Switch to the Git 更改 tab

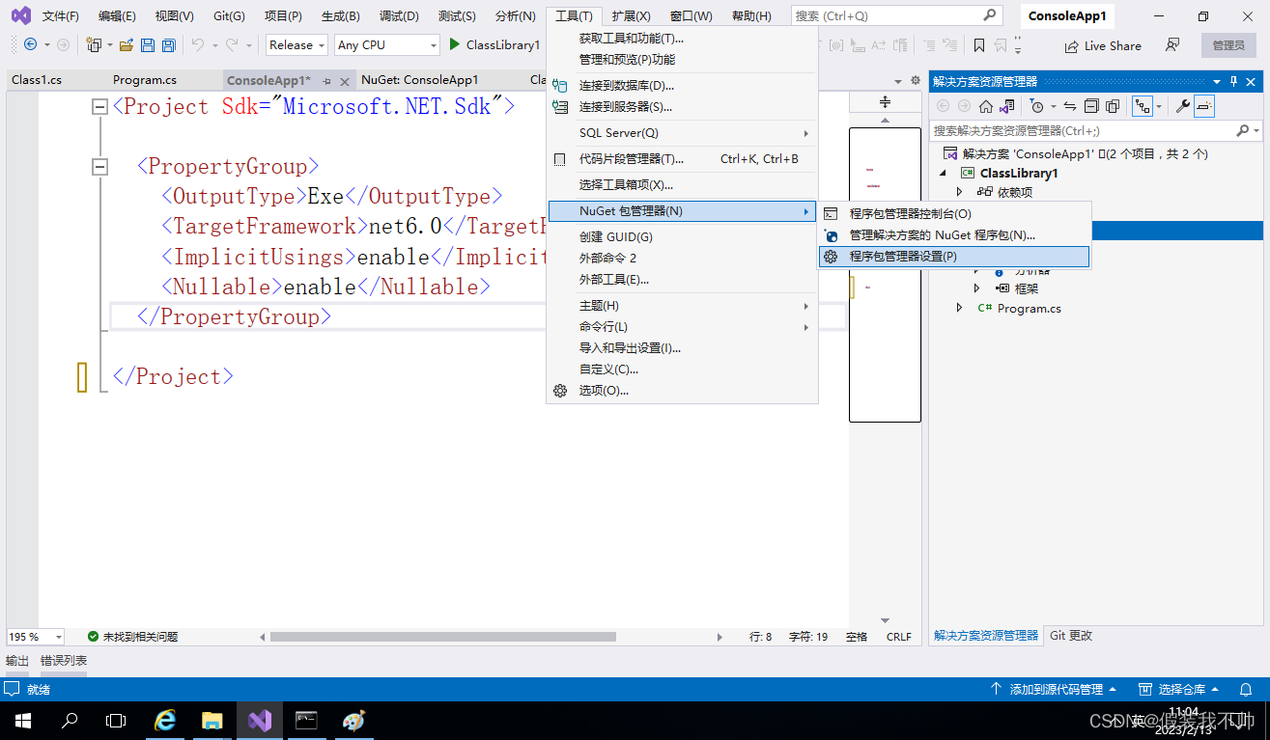(x=1071, y=636)
